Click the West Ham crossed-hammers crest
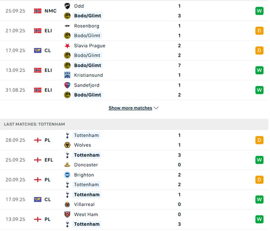Viewport: 270px width, 231px height. click(x=67, y=215)
